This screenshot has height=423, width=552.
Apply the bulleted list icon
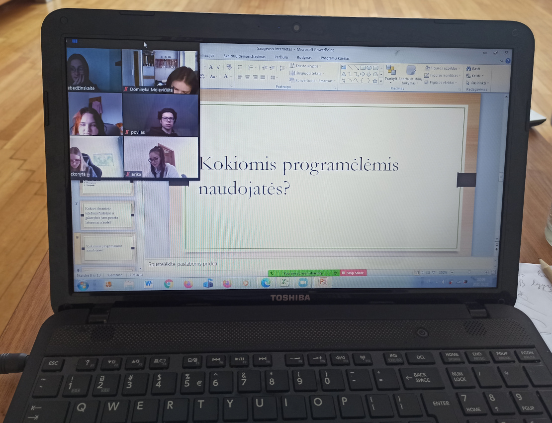[240, 67]
